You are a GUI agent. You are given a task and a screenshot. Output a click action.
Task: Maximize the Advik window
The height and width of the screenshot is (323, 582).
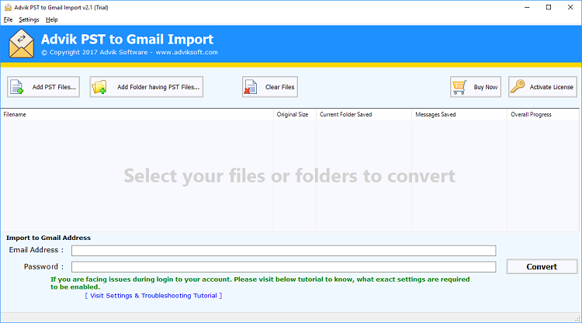tap(549, 8)
